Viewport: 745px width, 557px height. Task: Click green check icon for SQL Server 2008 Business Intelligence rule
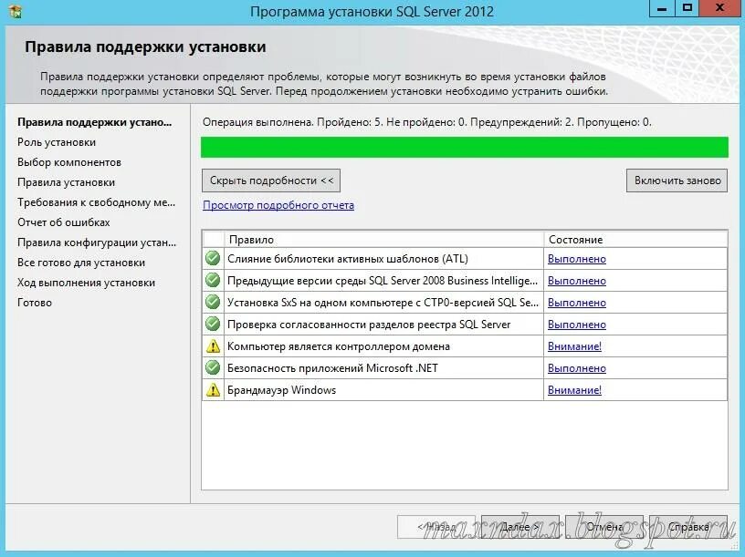click(x=213, y=281)
